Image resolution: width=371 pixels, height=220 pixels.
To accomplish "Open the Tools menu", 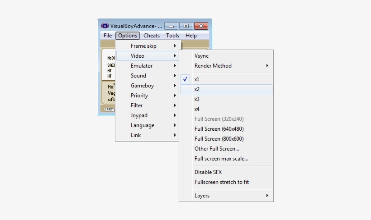I will [x=172, y=36].
